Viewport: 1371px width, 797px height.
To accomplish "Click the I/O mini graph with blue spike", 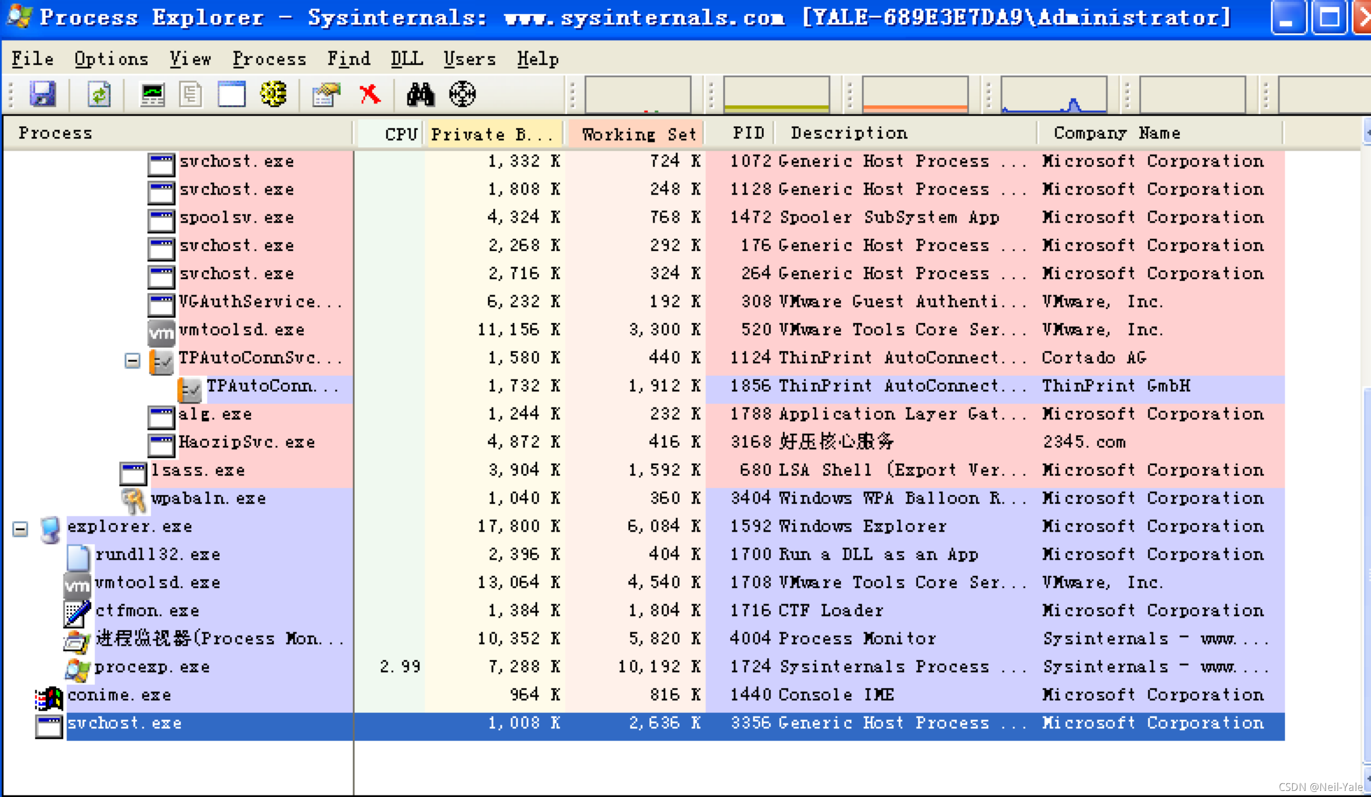I will point(1054,94).
